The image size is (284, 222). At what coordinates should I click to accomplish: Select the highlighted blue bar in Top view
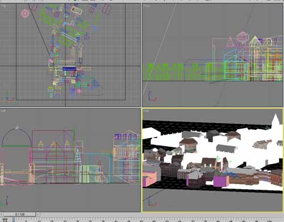[69, 69]
